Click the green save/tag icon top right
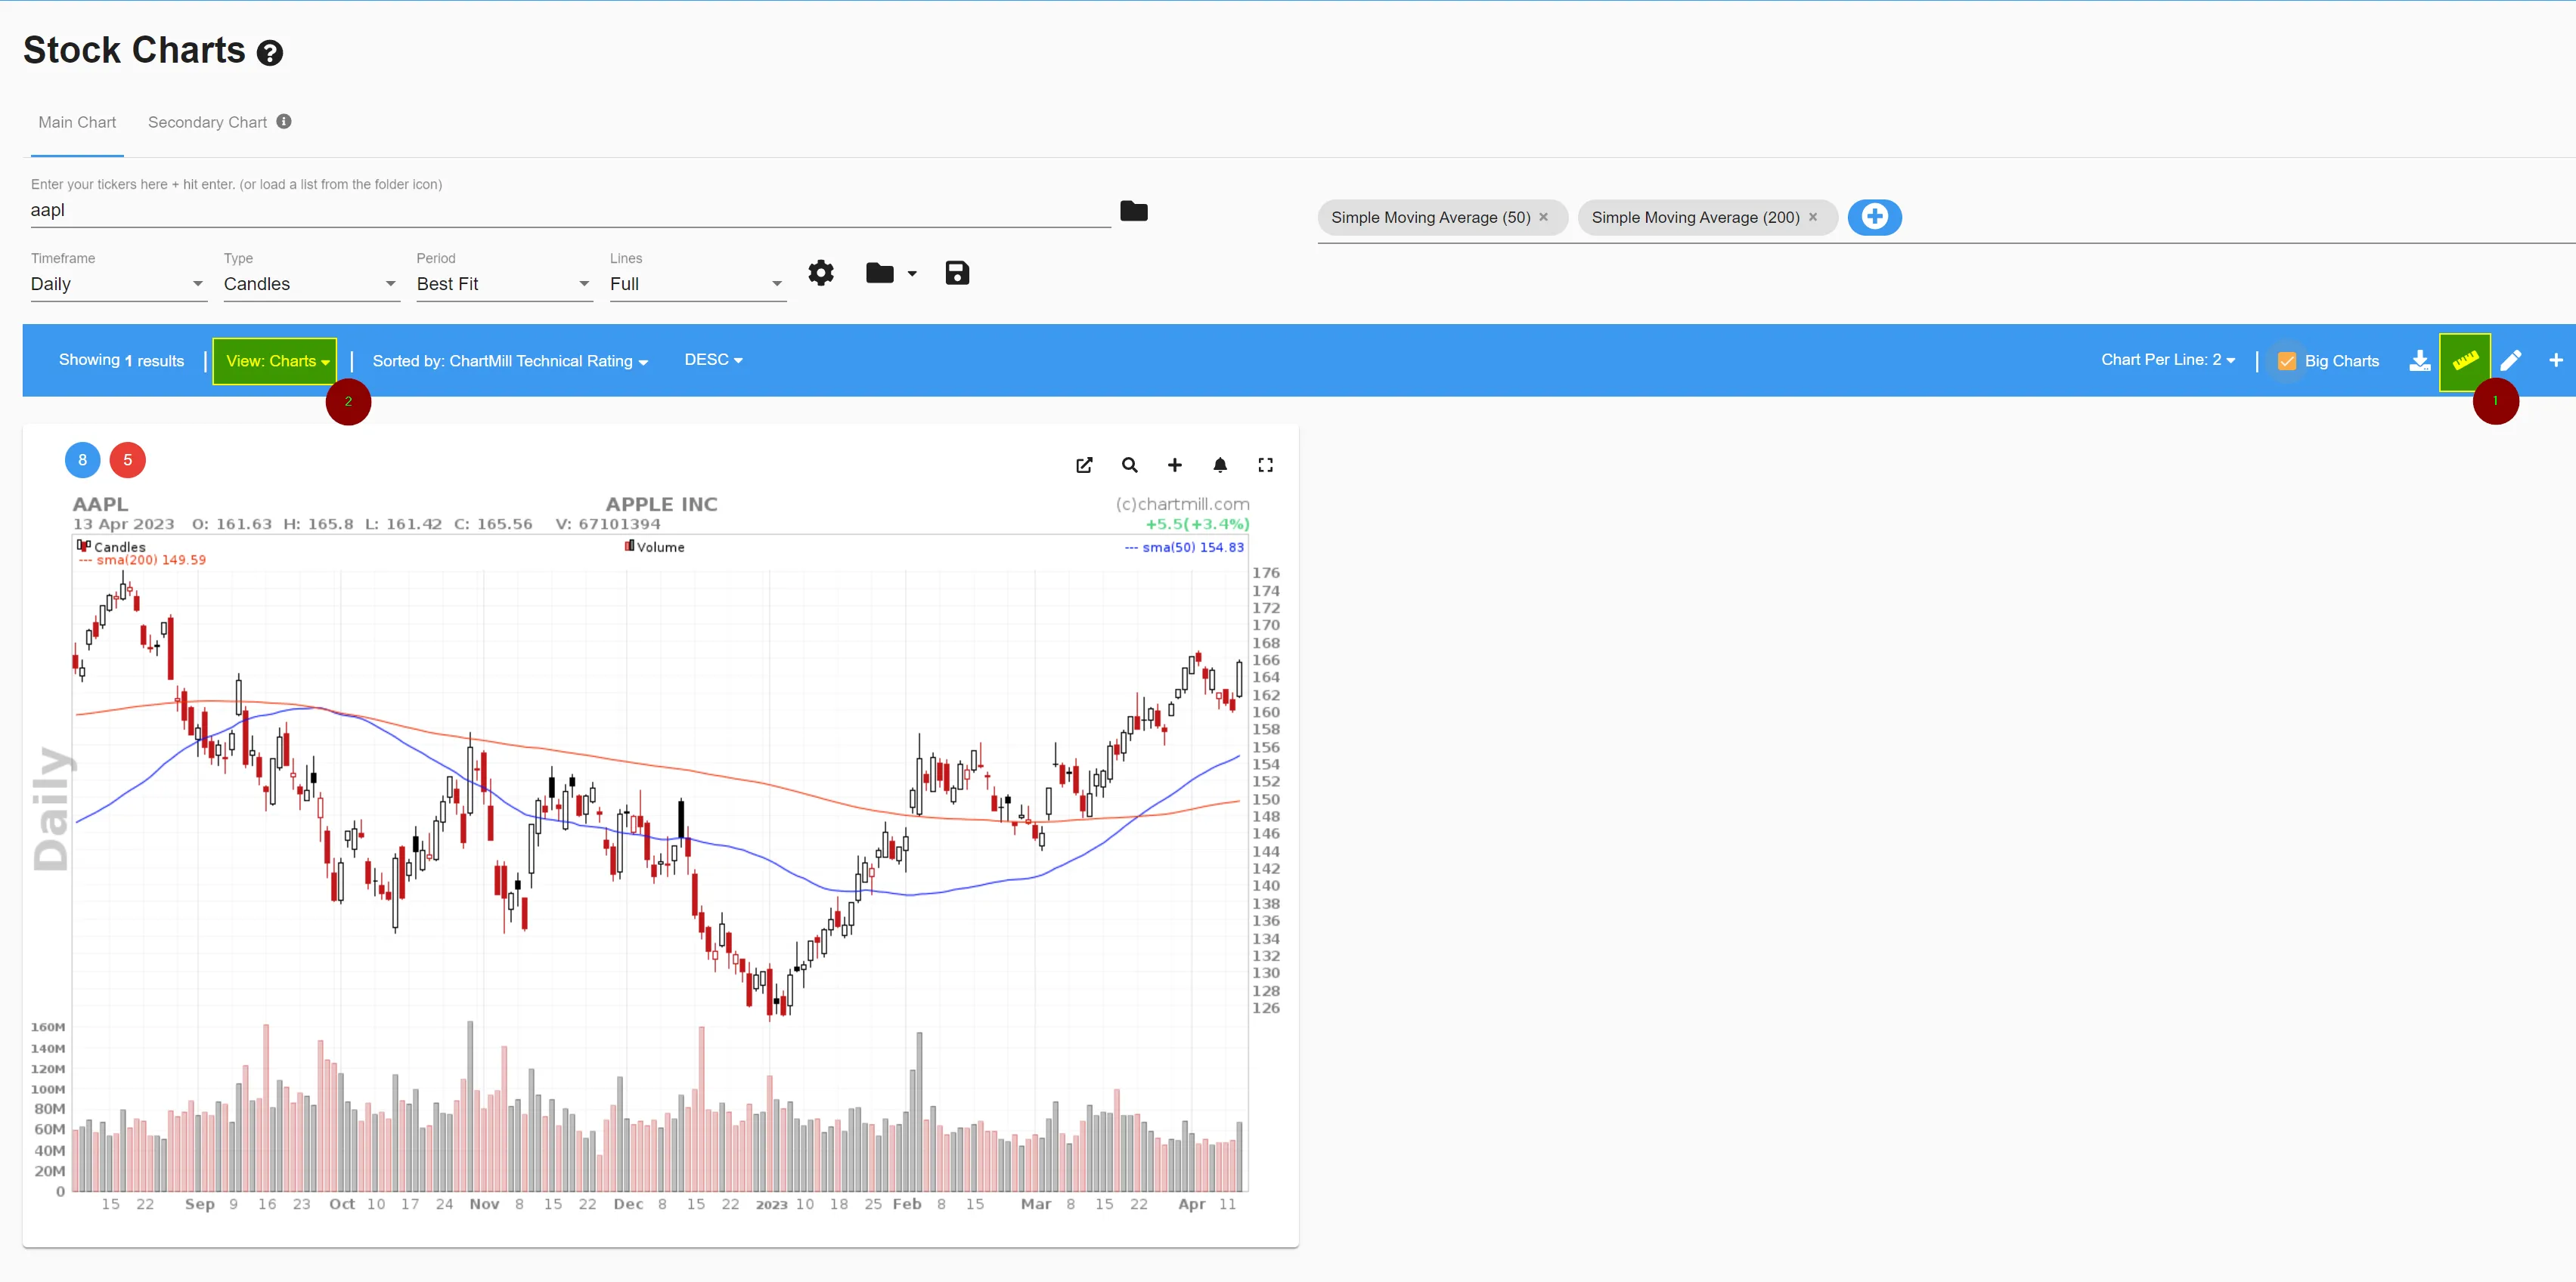This screenshot has height=1282, width=2576. (2468, 358)
